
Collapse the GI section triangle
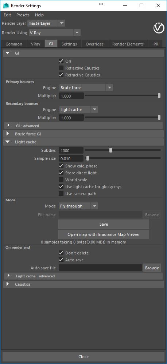coord(8,53)
